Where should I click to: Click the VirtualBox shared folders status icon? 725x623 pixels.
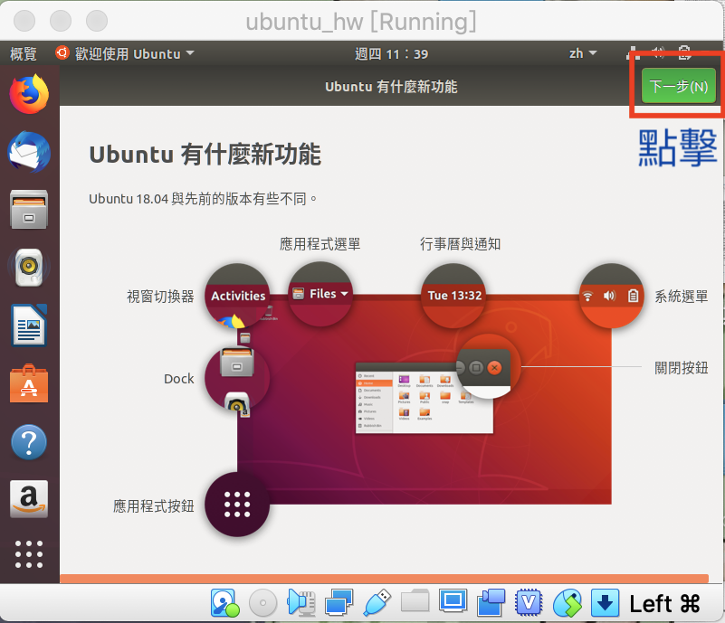click(x=415, y=600)
